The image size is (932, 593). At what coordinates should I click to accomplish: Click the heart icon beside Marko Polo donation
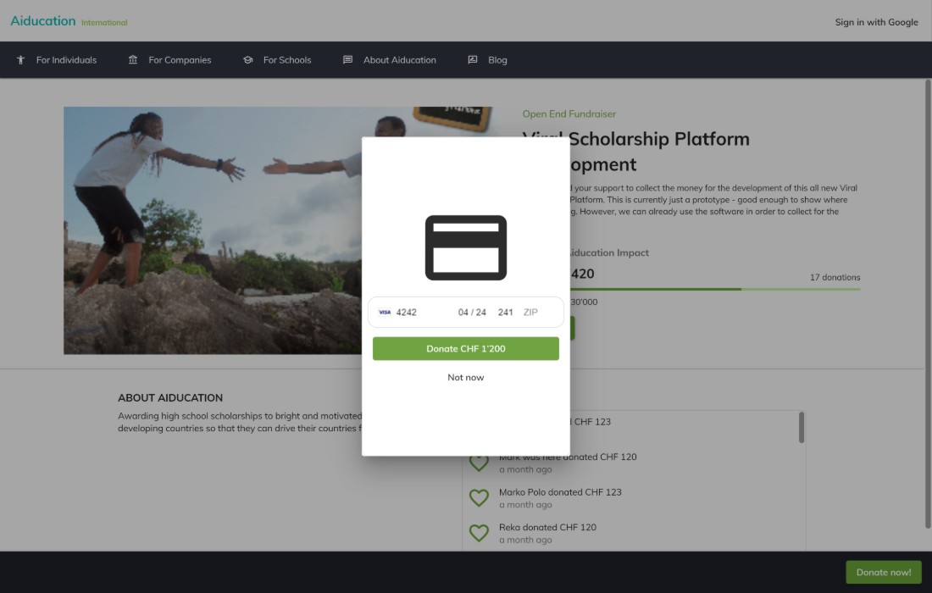(x=479, y=498)
